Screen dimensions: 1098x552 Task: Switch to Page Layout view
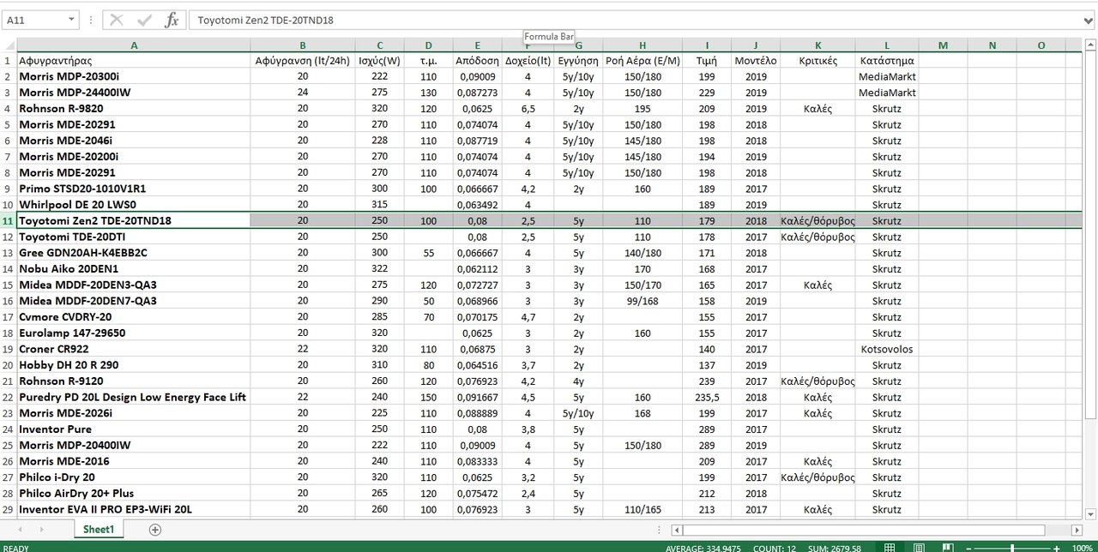point(918,547)
